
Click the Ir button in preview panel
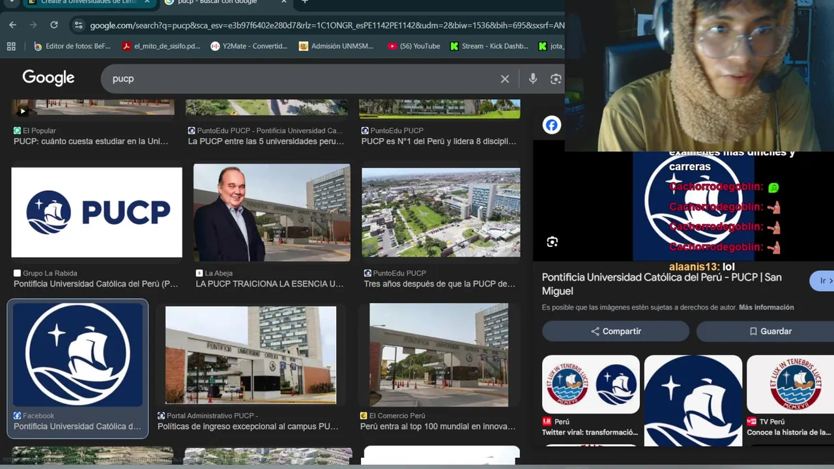coord(822,281)
